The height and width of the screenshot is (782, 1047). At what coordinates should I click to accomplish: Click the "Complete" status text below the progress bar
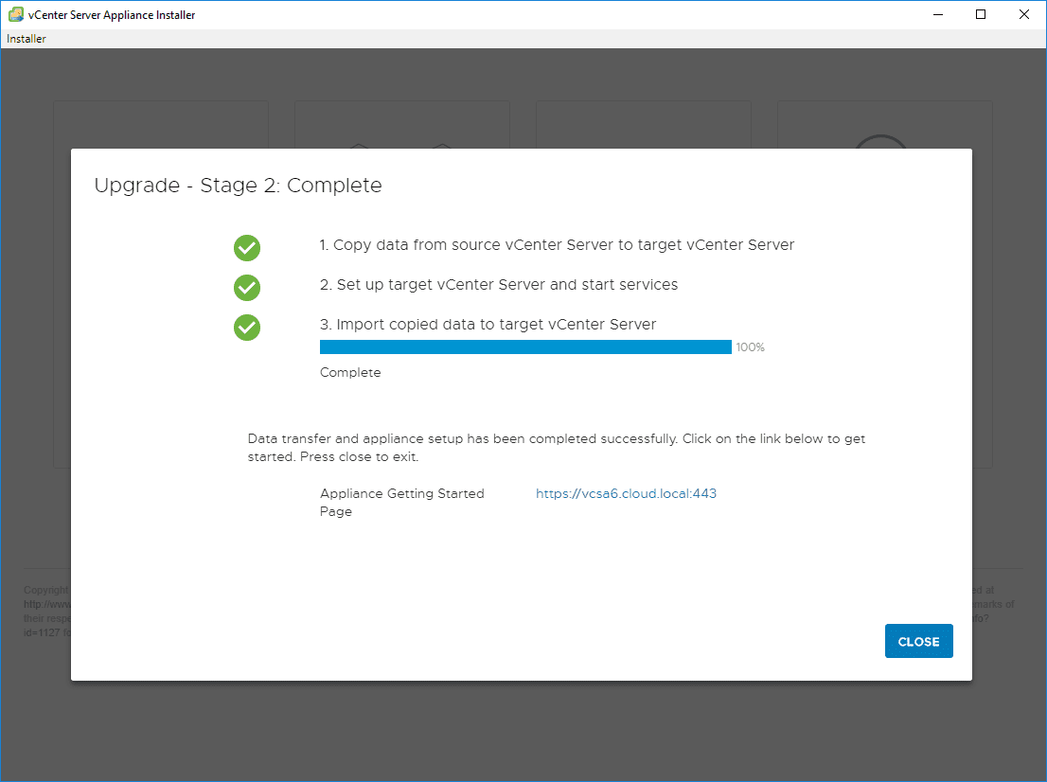[x=350, y=373]
